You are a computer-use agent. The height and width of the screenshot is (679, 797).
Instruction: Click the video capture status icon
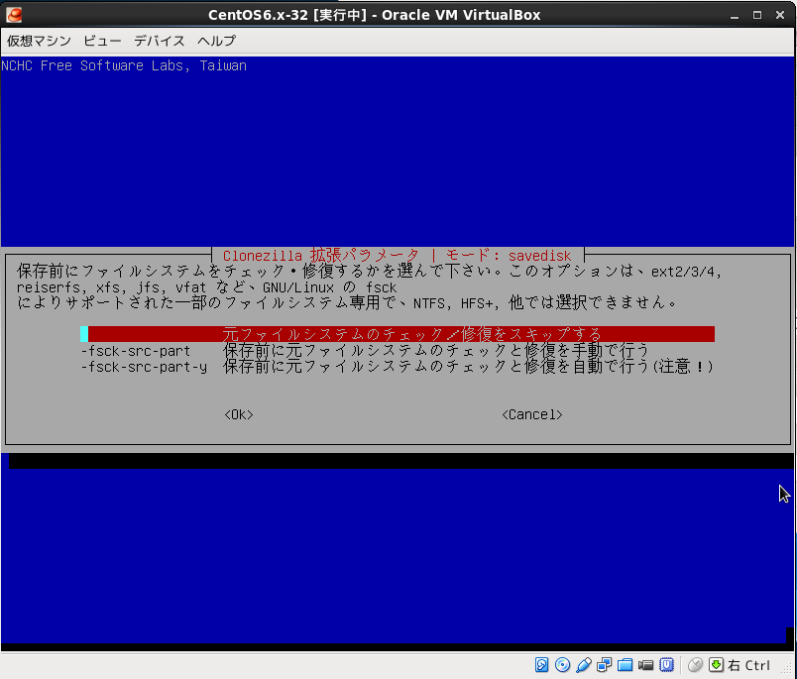pos(646,665)
